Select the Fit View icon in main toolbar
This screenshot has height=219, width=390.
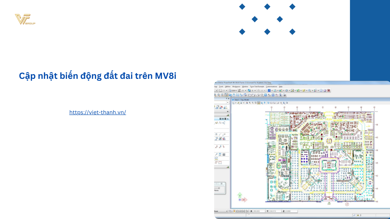coord(226,95)
